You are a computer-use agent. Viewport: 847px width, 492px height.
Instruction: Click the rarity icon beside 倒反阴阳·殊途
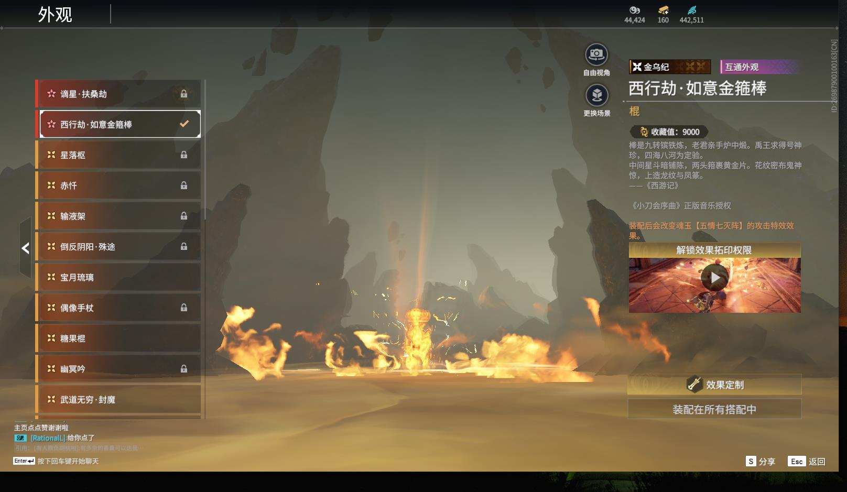[x=51, y=246]
